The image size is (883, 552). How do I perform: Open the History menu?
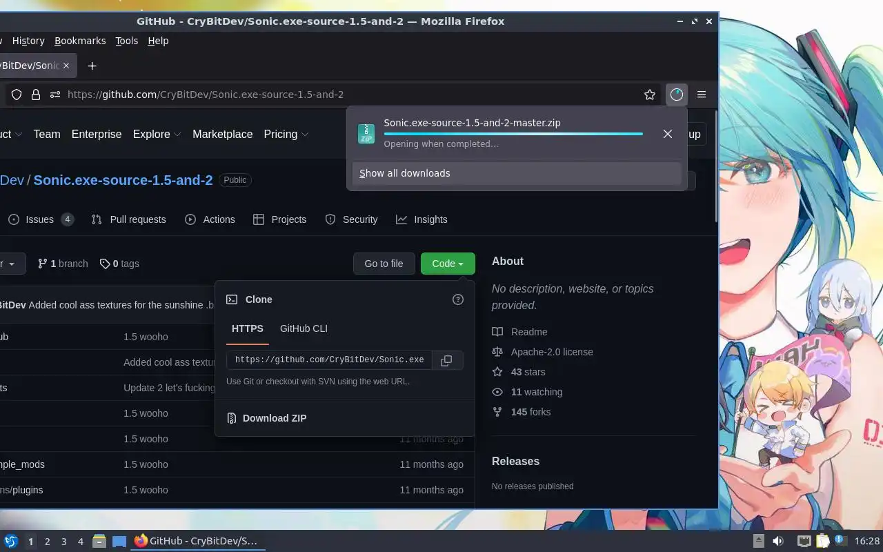coord(28,41)
